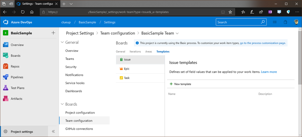The image size is (302, 137).
Task: Click the search magnifier icon
Action: pos(263,22)
